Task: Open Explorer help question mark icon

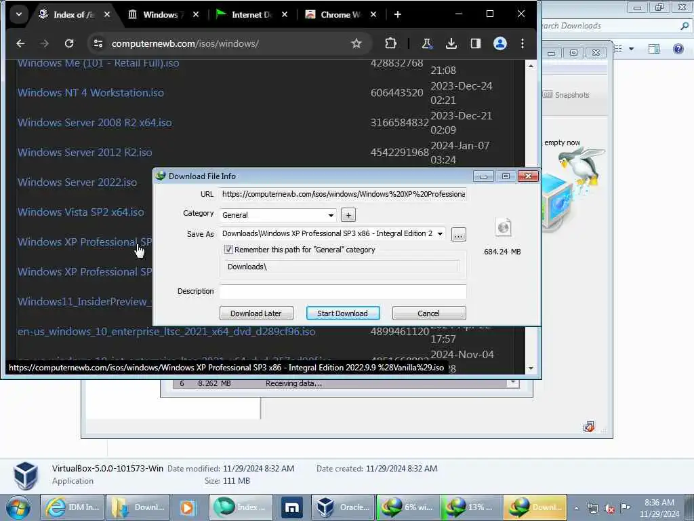Action: tap(678, 48)
